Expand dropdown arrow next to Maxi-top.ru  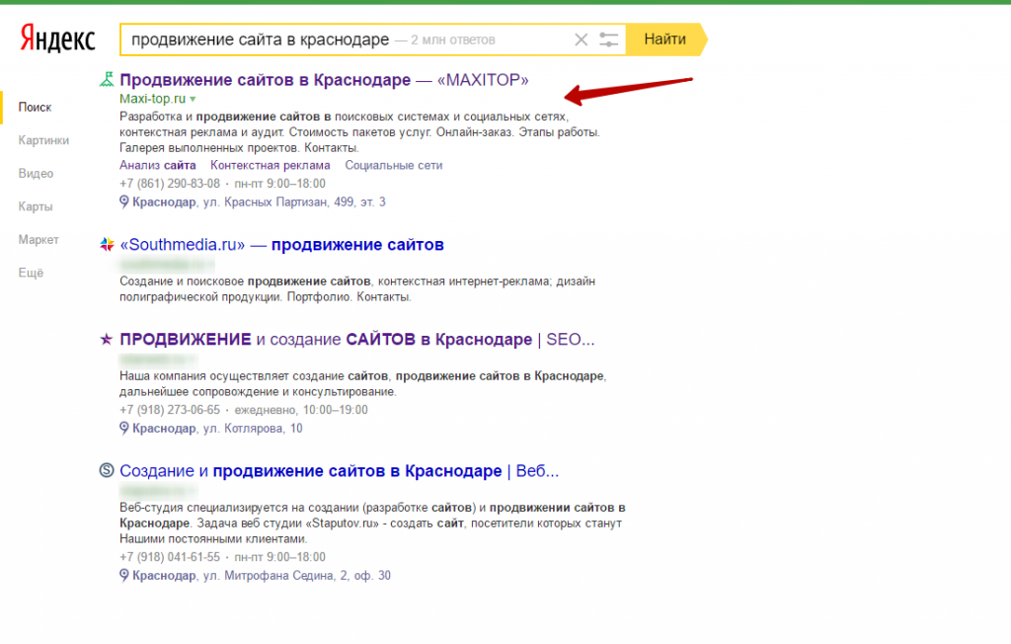pyautogui.click(x=193, y=100)
